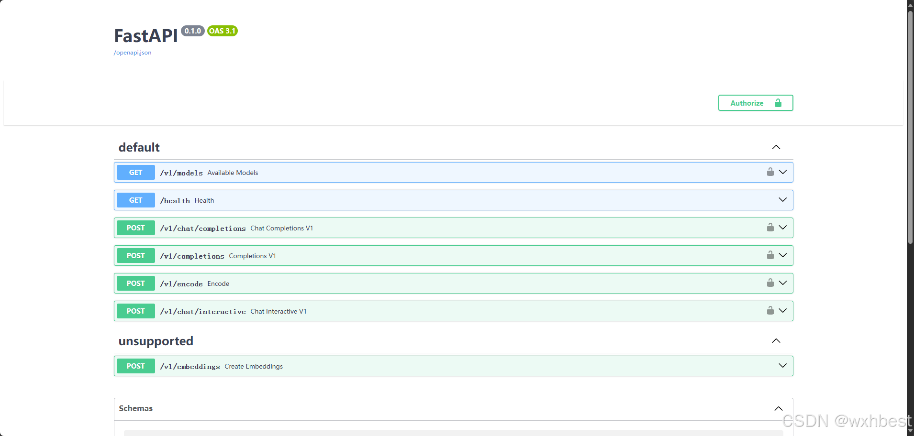Click the page vertical scrollbar thumb
The width and height of the screenshot is (914, 436).
[x=910, y=127]
